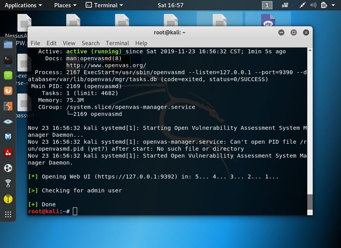341x248 pixels.
Task: Click 'Main PID: 2169 (openvasmd)' line
Action: 77,86
